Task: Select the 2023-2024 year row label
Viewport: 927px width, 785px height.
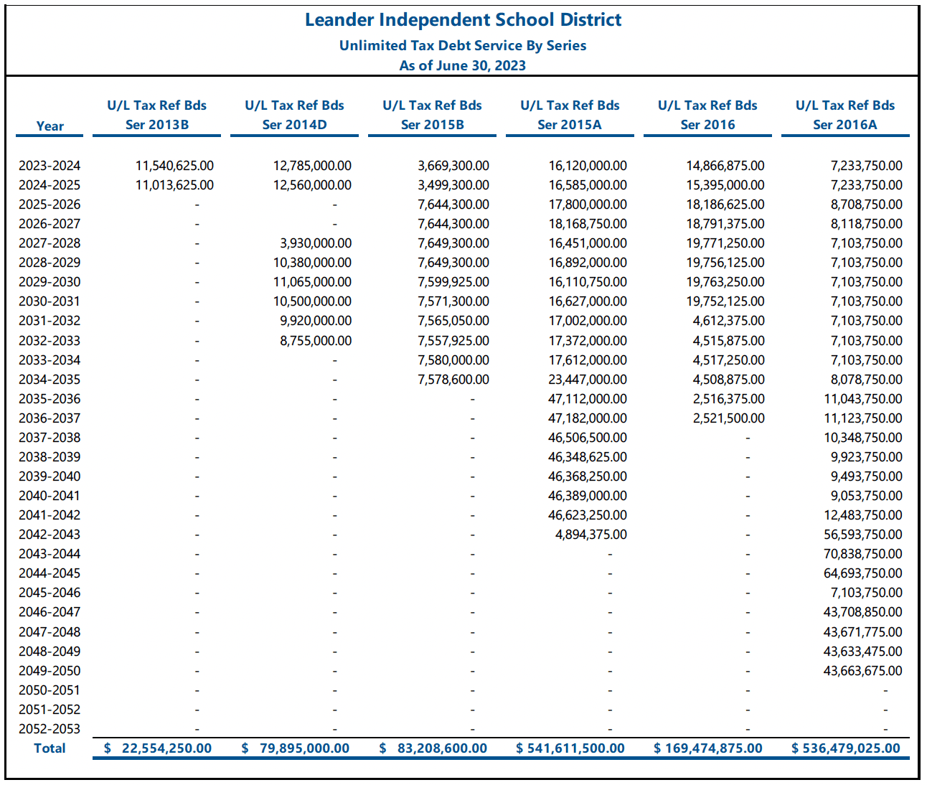Action: coord(50,166)
